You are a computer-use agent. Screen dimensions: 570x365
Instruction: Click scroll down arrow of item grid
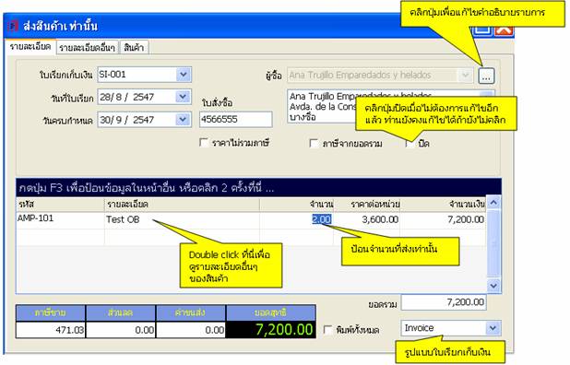click(x=493, y=286)
